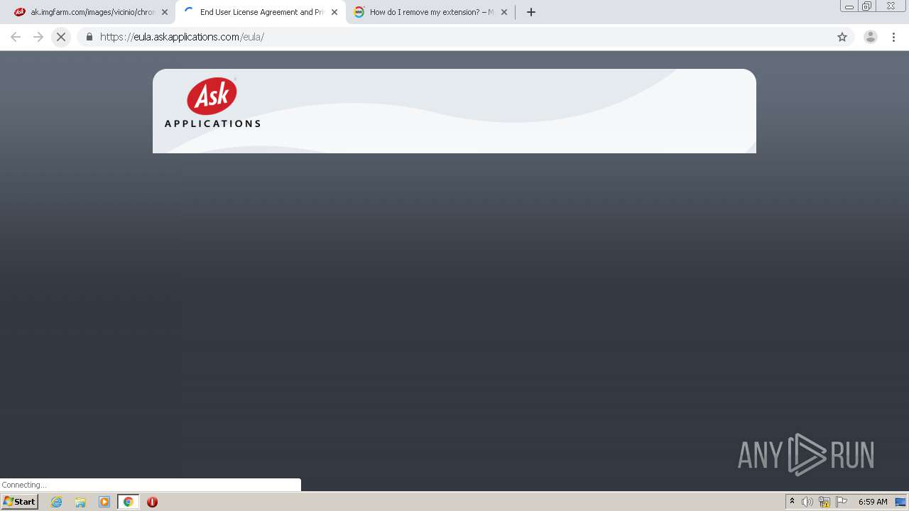The image size is (909, 511).
Task: Close the End User License Agreement tab
Action: (x=334, y=12)
